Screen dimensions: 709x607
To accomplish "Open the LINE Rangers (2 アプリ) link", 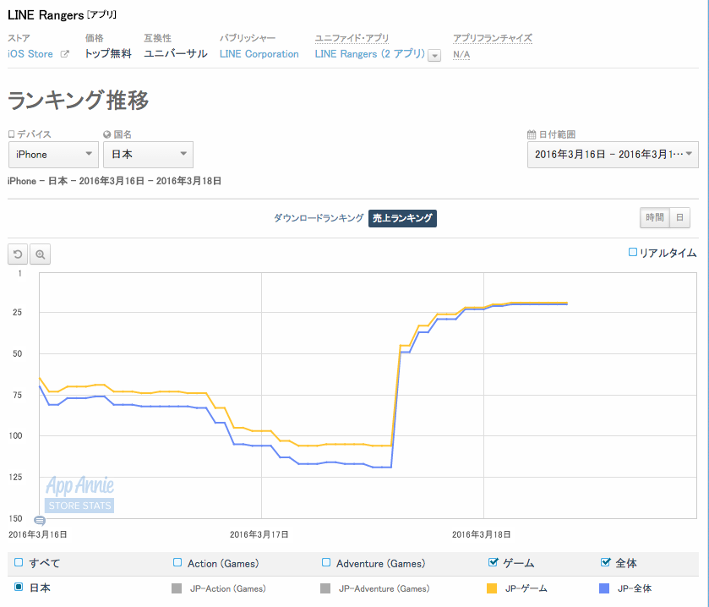I will point(370,54).
